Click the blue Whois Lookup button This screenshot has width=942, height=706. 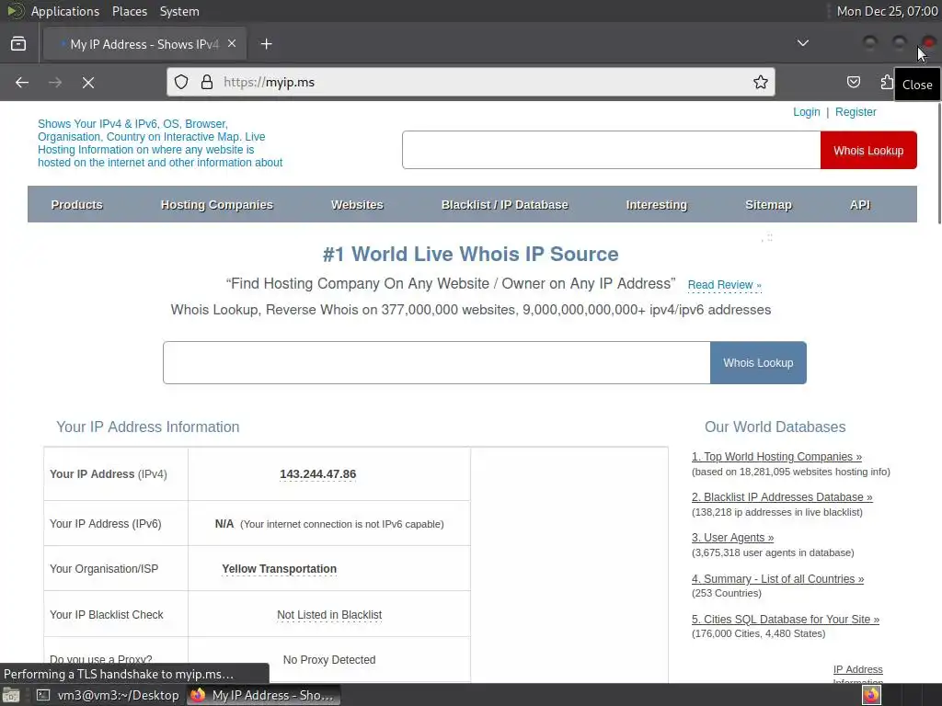pyautogui.click(x=758, y=362)
